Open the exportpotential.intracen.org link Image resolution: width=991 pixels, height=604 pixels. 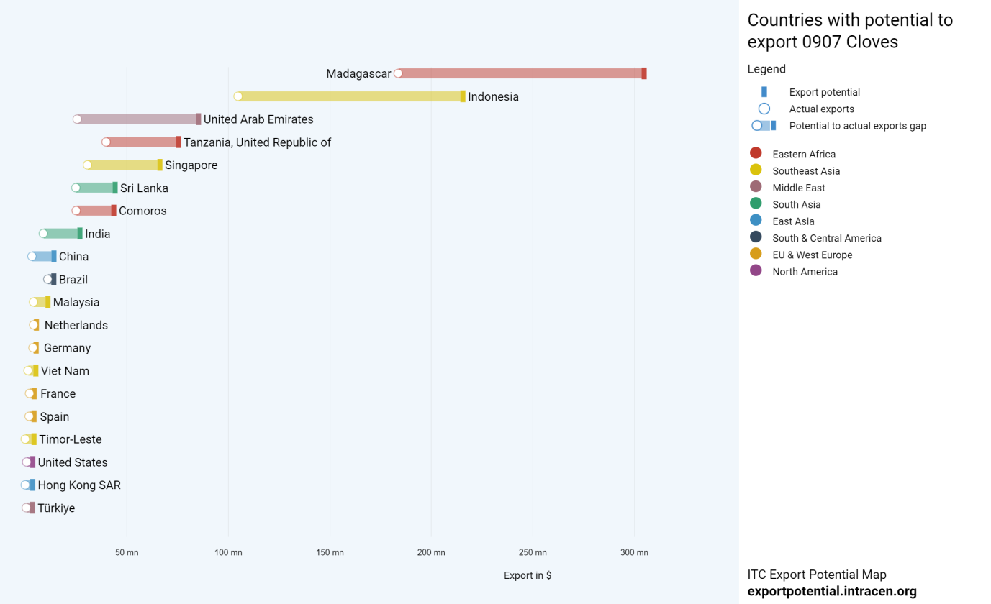832,591
